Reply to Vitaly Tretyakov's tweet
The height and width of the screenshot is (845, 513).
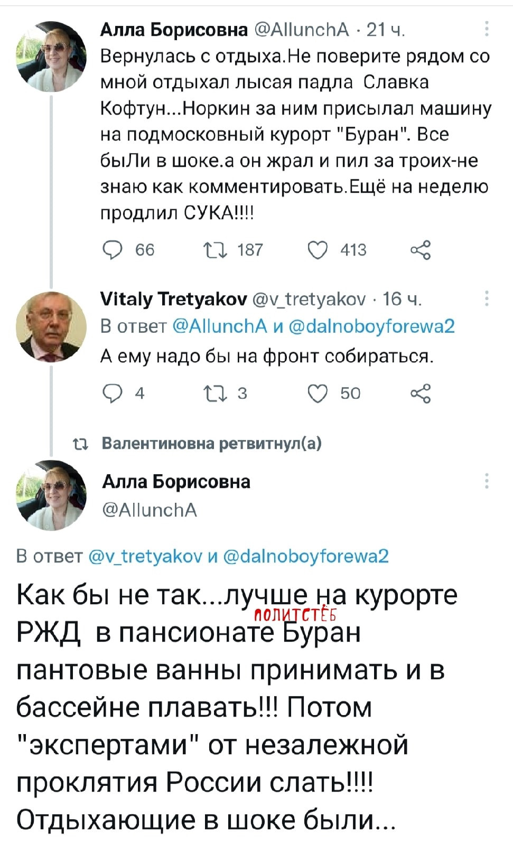coord(112,393)
